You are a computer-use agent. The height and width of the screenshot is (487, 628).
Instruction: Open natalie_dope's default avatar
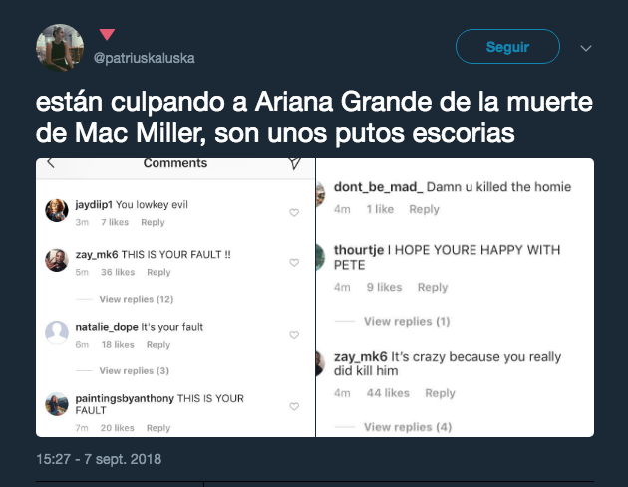57,333
